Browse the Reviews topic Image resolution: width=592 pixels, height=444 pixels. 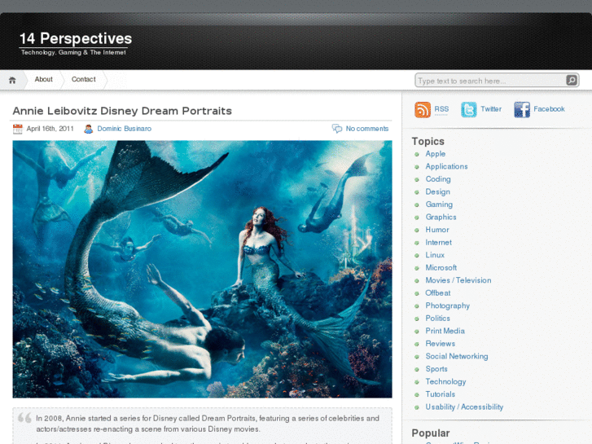pyautogui.click(x=441, y=344)
